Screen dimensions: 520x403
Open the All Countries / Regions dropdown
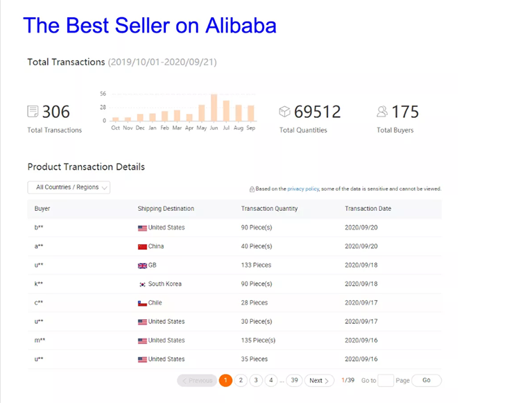point(69,187)
